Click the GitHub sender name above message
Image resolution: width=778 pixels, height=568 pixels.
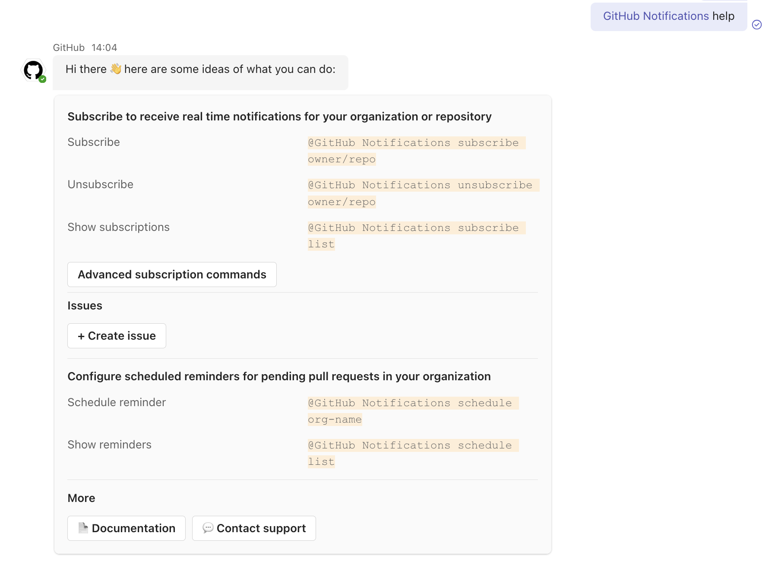click(x=69, y=47)
